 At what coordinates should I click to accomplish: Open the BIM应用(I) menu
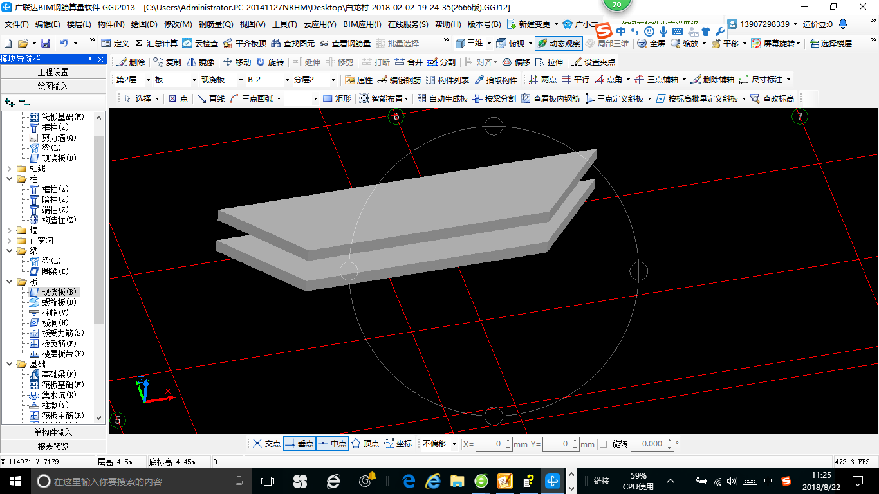[x=362, y=24]
